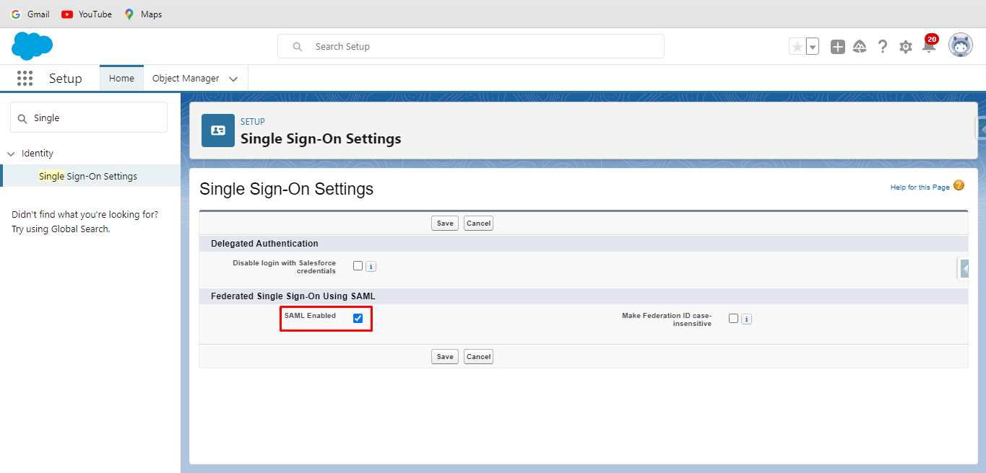Viewport: 986px width, 473px height.
Task: Click the favorites star icon
Action: (x=797, y=45)
